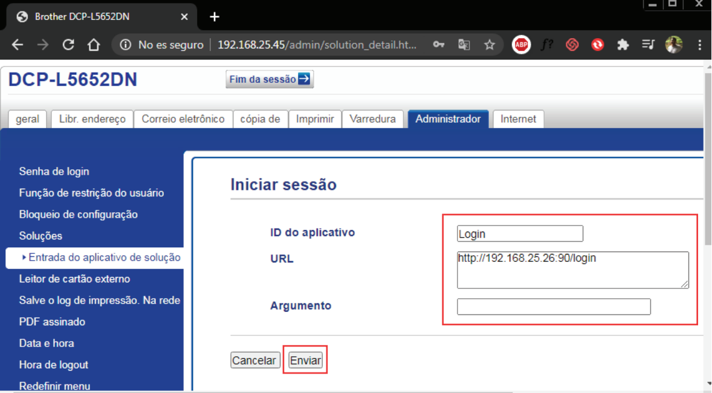The width and height of the screenshot is (712, 393).
Task: Click Fim da sessão logout button
Action: pos(270,79)
